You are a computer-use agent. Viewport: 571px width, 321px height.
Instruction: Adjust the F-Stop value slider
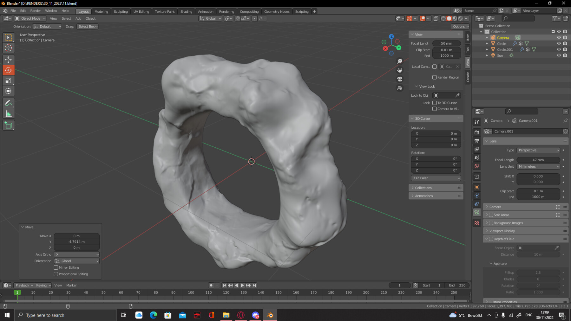point(538,272)
